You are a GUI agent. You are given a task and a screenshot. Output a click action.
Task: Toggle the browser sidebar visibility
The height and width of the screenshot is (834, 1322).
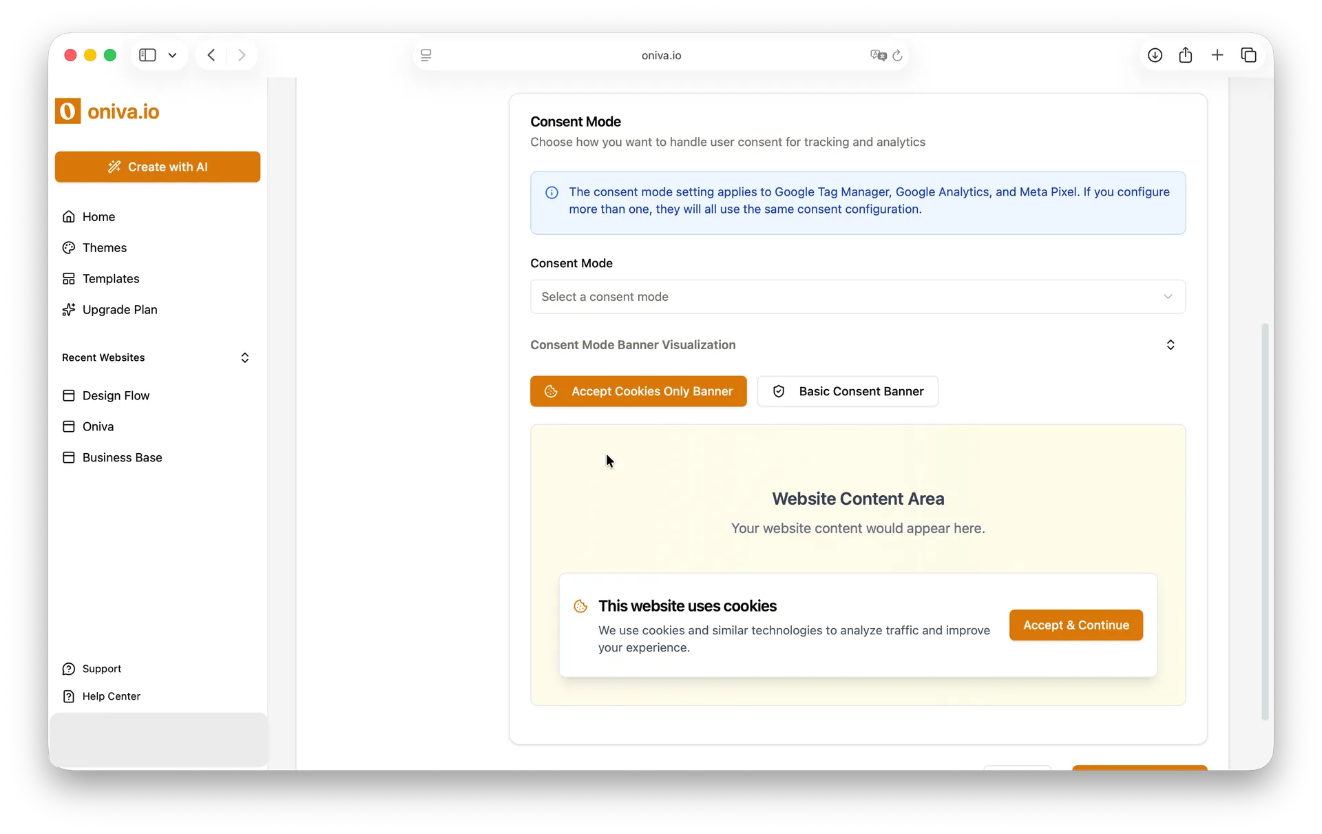(147, 55)
